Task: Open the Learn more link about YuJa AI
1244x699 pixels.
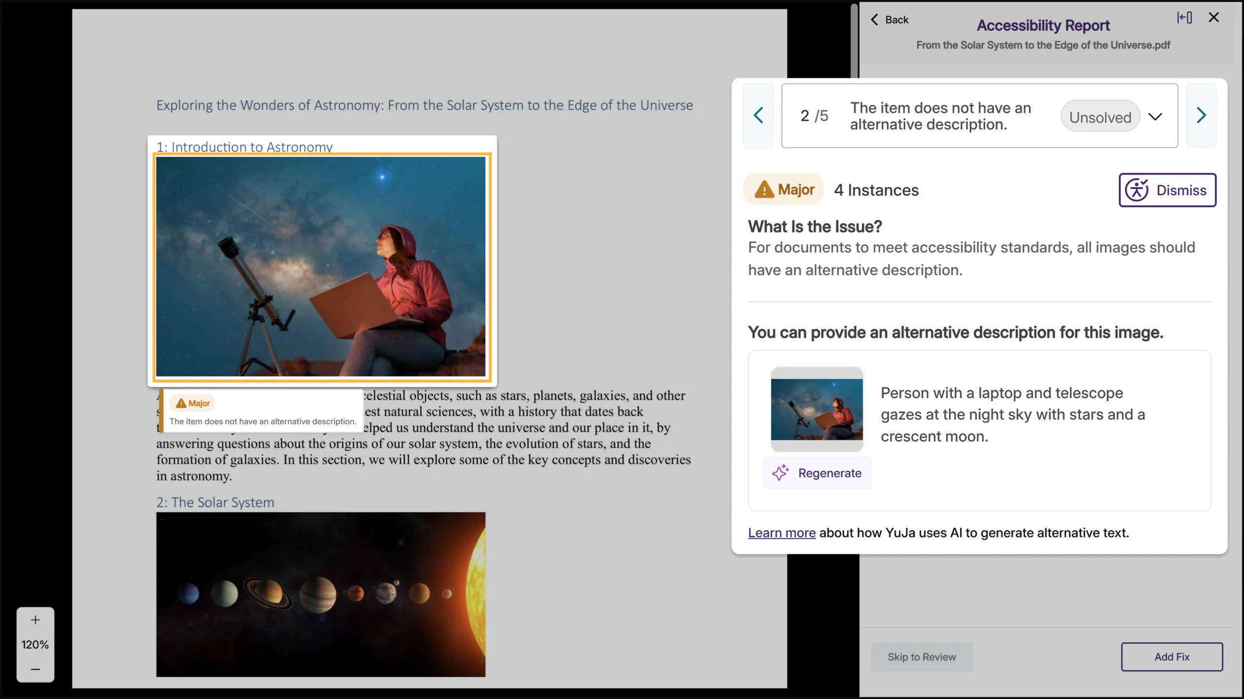Action: click(781, 533)
